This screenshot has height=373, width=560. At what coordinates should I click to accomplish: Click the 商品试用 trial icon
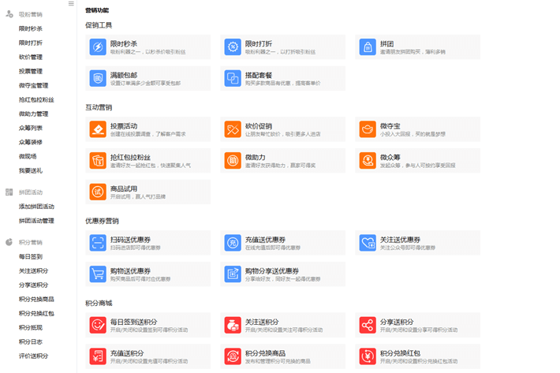(98, 192)
